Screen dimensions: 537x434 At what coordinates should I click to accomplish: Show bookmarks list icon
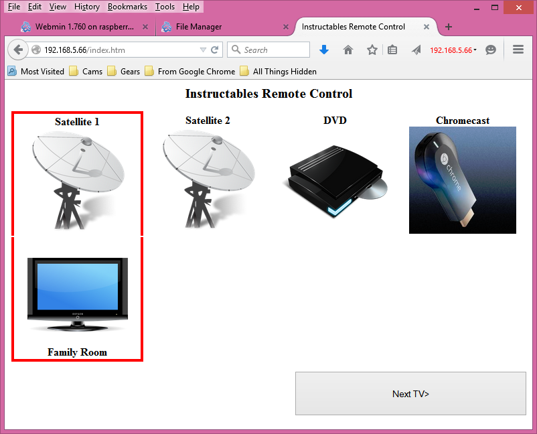click(x=392, y=50)
